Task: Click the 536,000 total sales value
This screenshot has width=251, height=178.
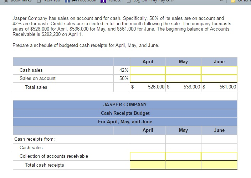Action: [x=192, y=87]
